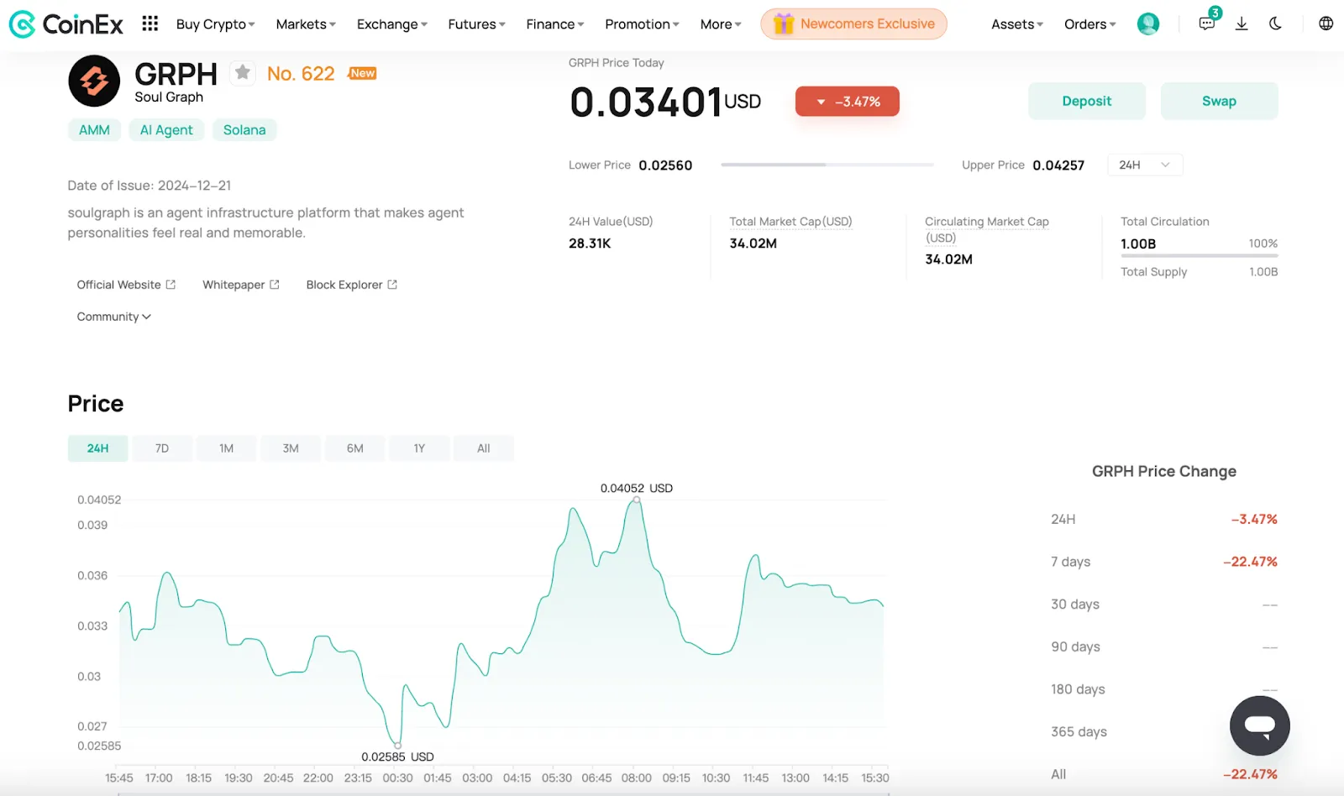
Task: Open the Assets dropdown
Action: coord(1017,24)
